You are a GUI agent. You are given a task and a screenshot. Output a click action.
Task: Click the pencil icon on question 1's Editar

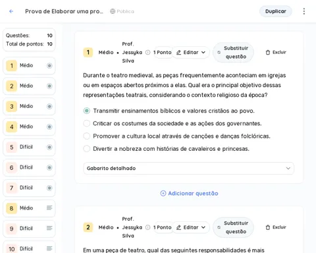(x=178, y=52)
